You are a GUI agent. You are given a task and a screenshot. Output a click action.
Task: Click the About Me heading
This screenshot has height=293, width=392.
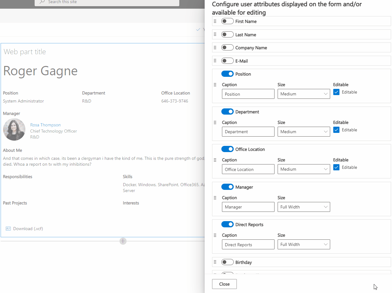(12, 150)
